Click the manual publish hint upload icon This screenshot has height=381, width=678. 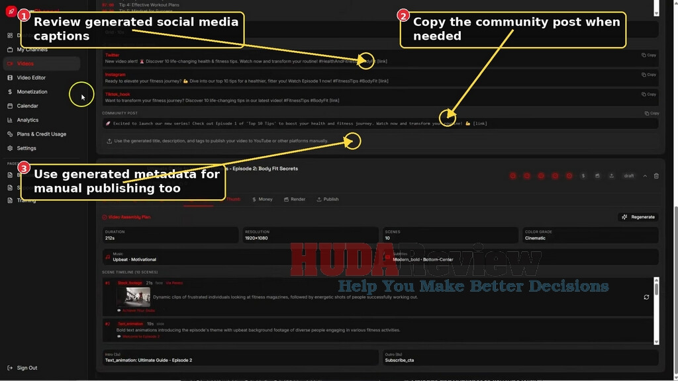point(109,142)
